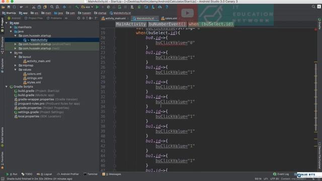
Task: Click buNumberEvent() in editor breadcrumb
Action: click(167, 24)
